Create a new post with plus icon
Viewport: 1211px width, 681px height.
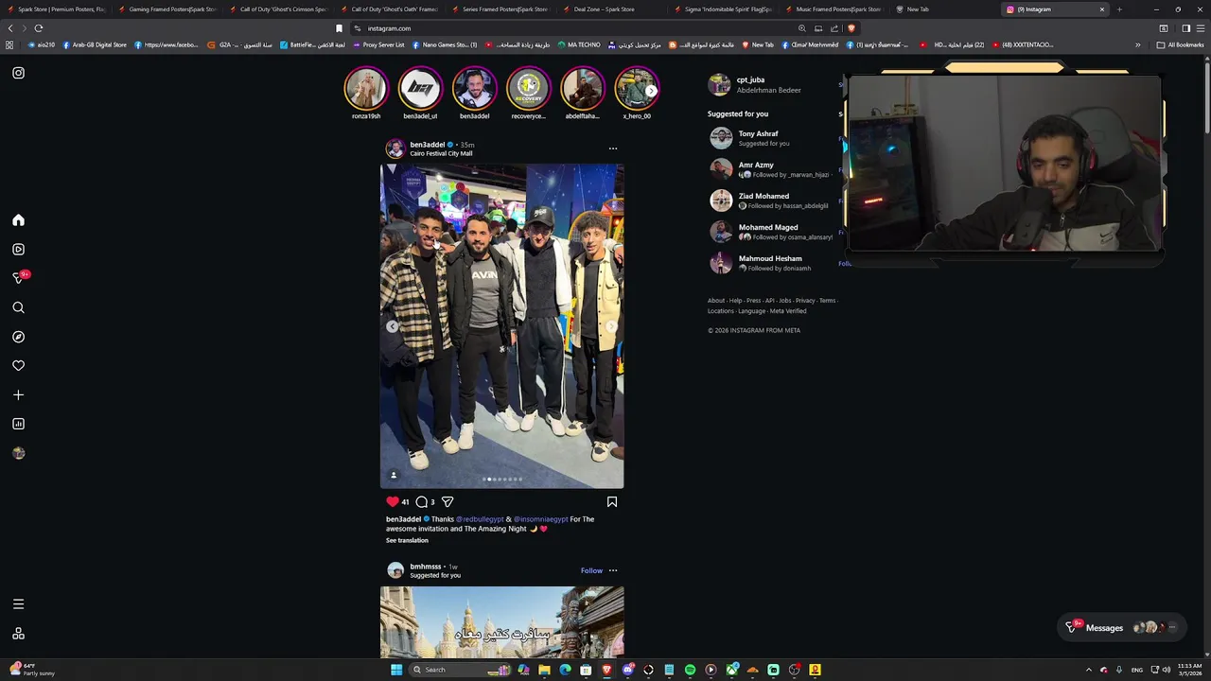(18, 394)
